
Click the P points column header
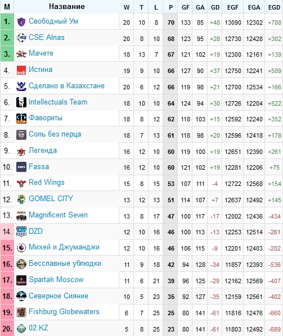coord(170,7)
